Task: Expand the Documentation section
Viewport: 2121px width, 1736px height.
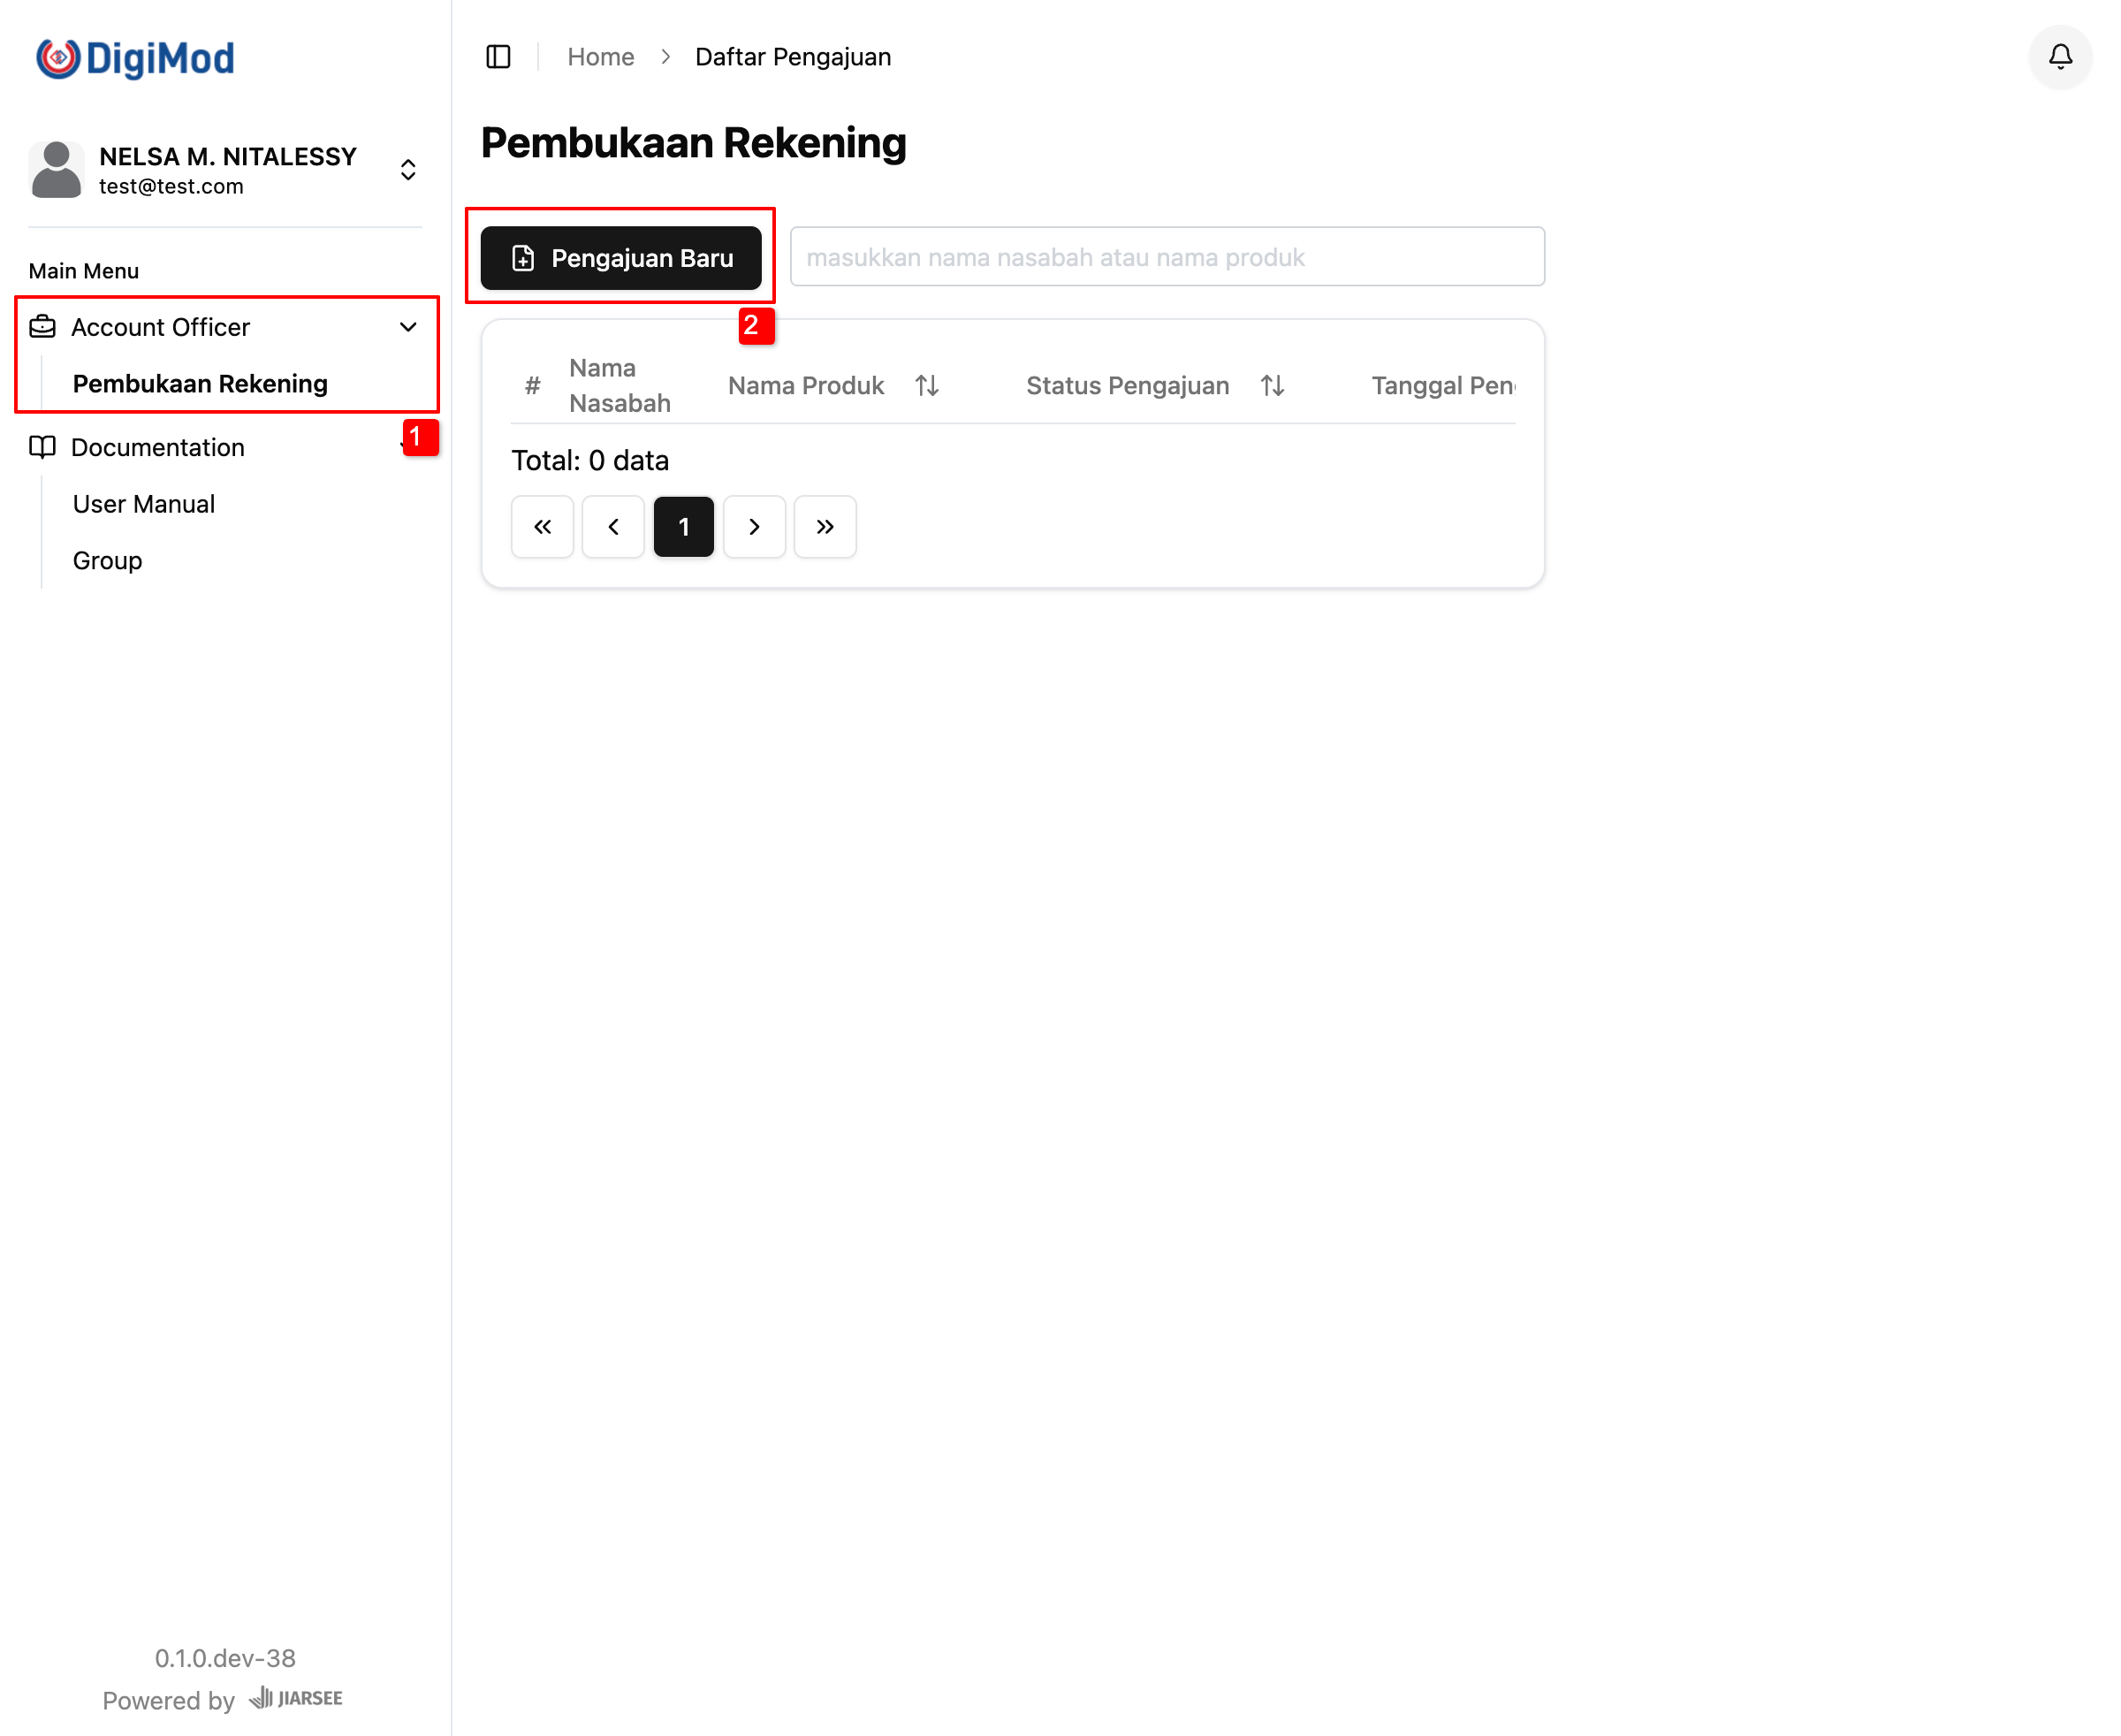Action: [x=158, y=447]
